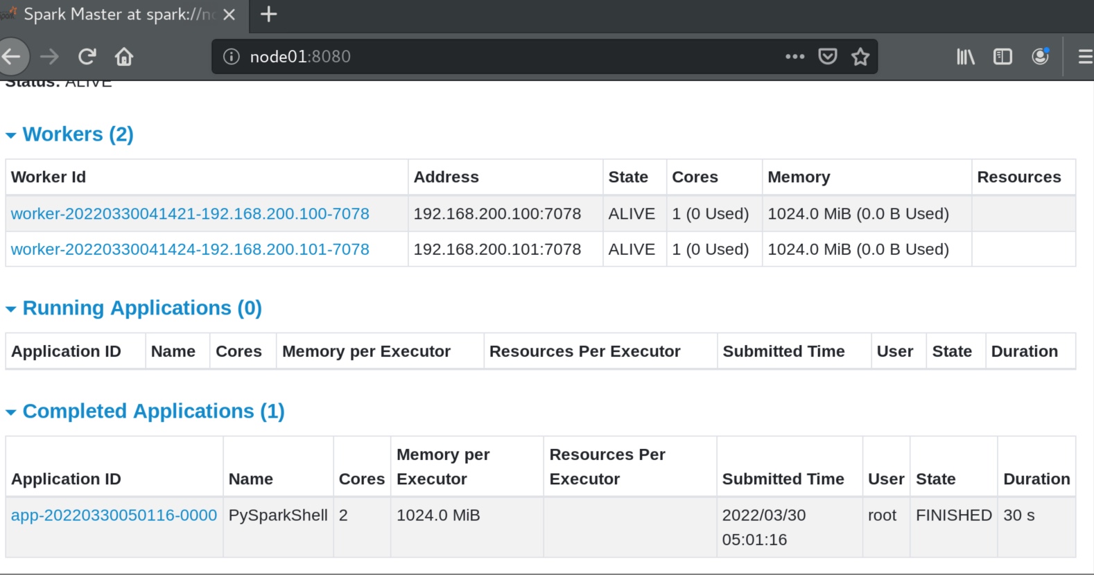Image resolution: width=1094 pixels, height=575 pixels.
Task: Open worker link for 192.168.200.100-7078
Action: [x=190, y=213]
